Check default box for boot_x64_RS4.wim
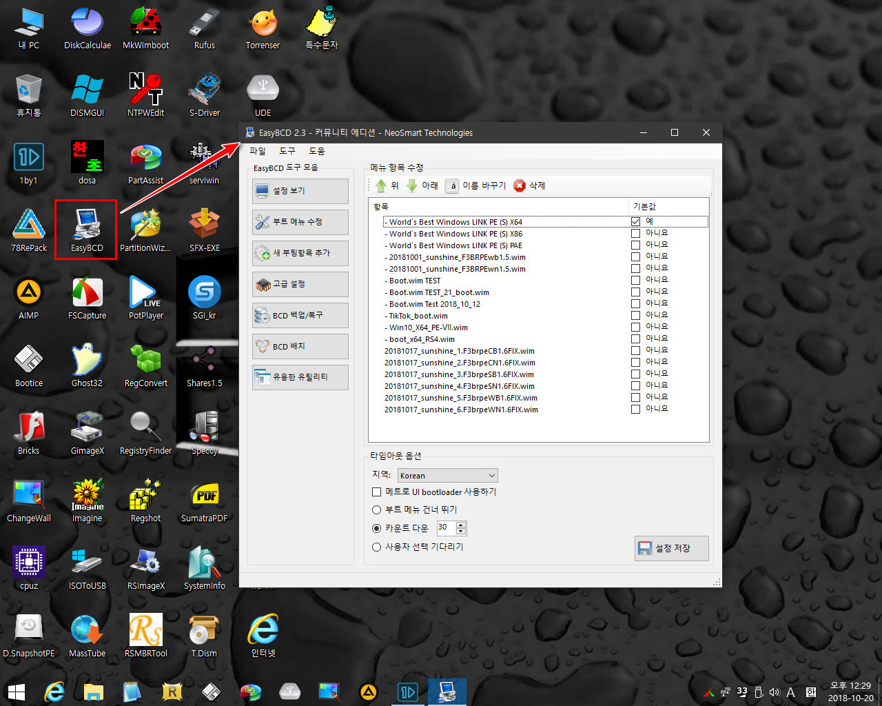This screenshot has width=882, height=706. 635,339
